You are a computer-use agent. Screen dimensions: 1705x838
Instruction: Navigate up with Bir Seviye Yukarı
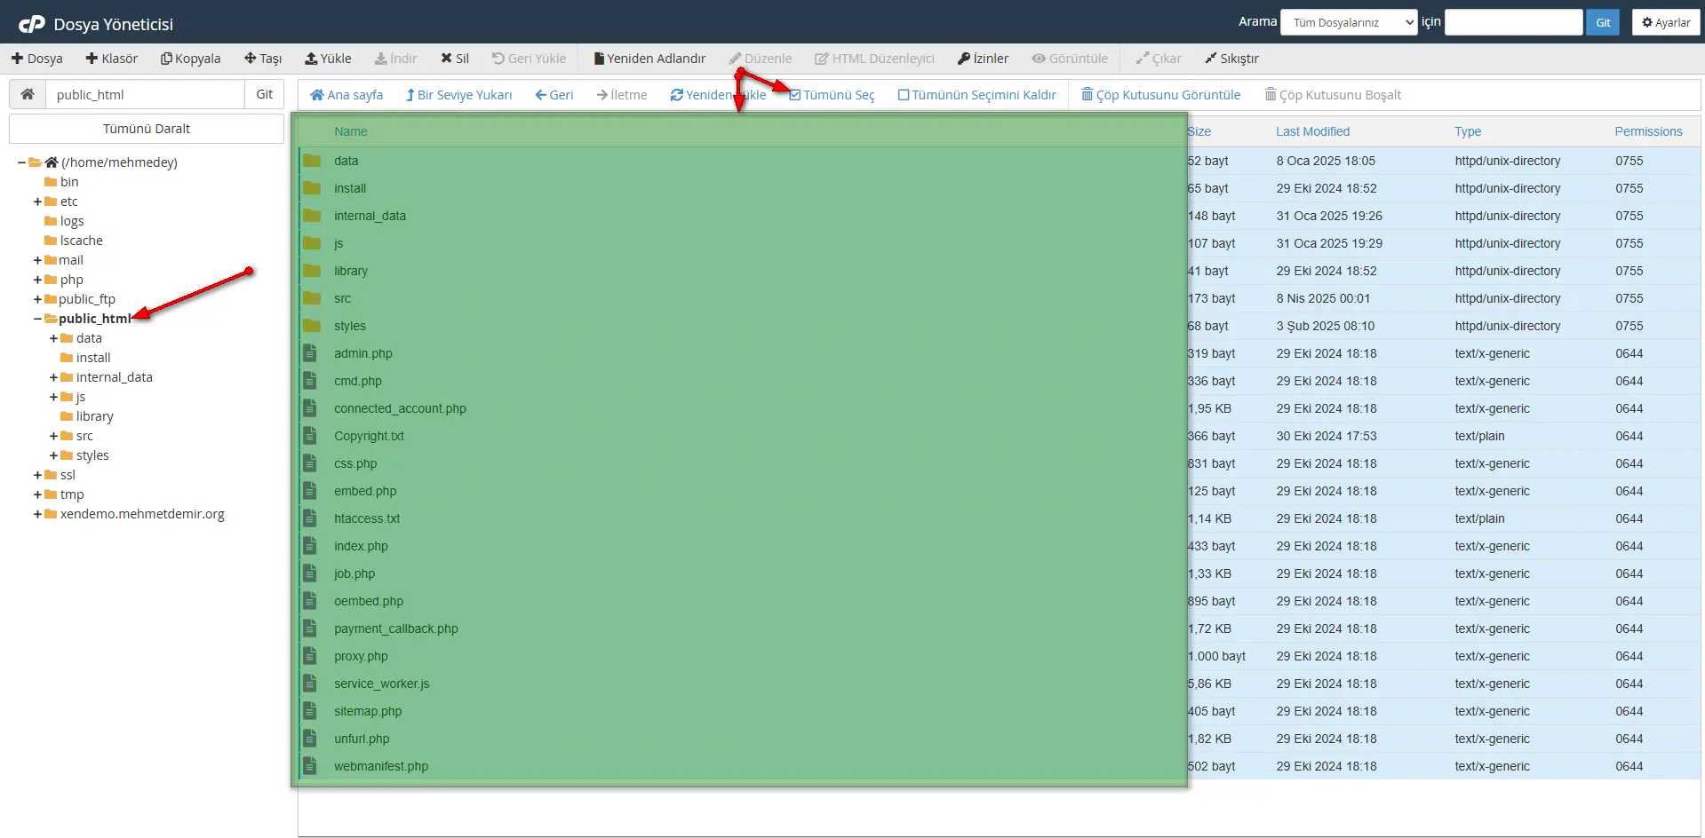click(x=458, y=94)
